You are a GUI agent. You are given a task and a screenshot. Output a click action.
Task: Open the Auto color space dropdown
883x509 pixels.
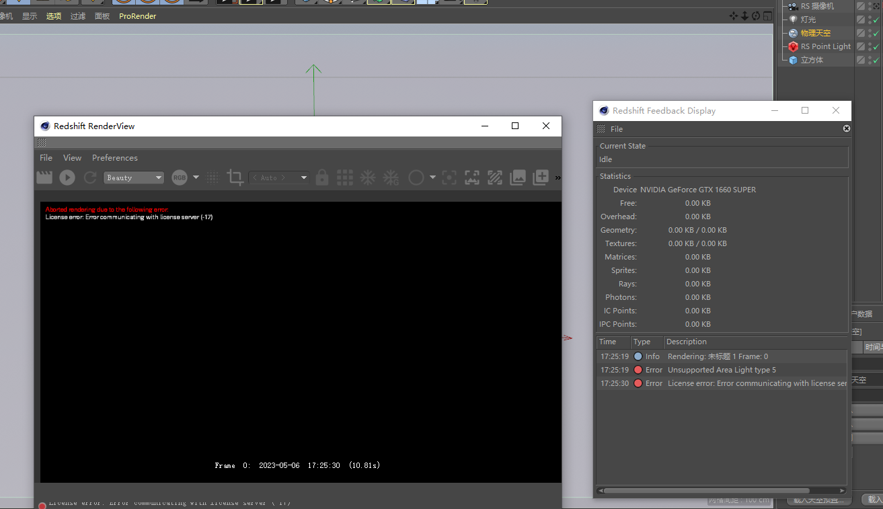[278, 177]
